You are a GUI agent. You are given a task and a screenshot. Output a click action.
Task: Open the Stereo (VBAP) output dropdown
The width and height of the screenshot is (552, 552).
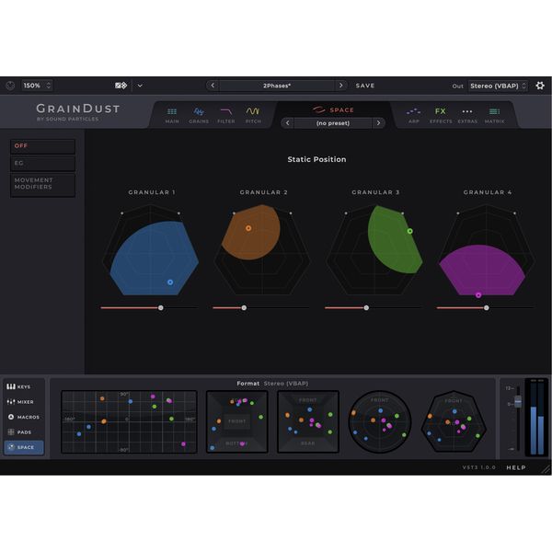tap(498, 86)
